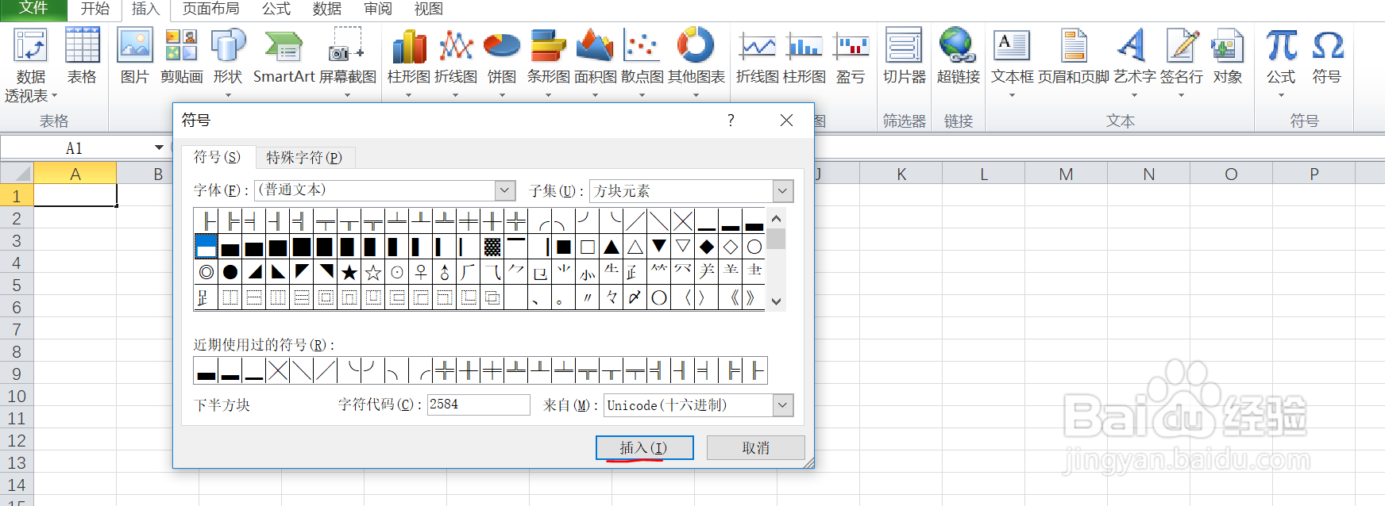Switch to the Home (开始) tab
1385x506 pixels.
95,9
